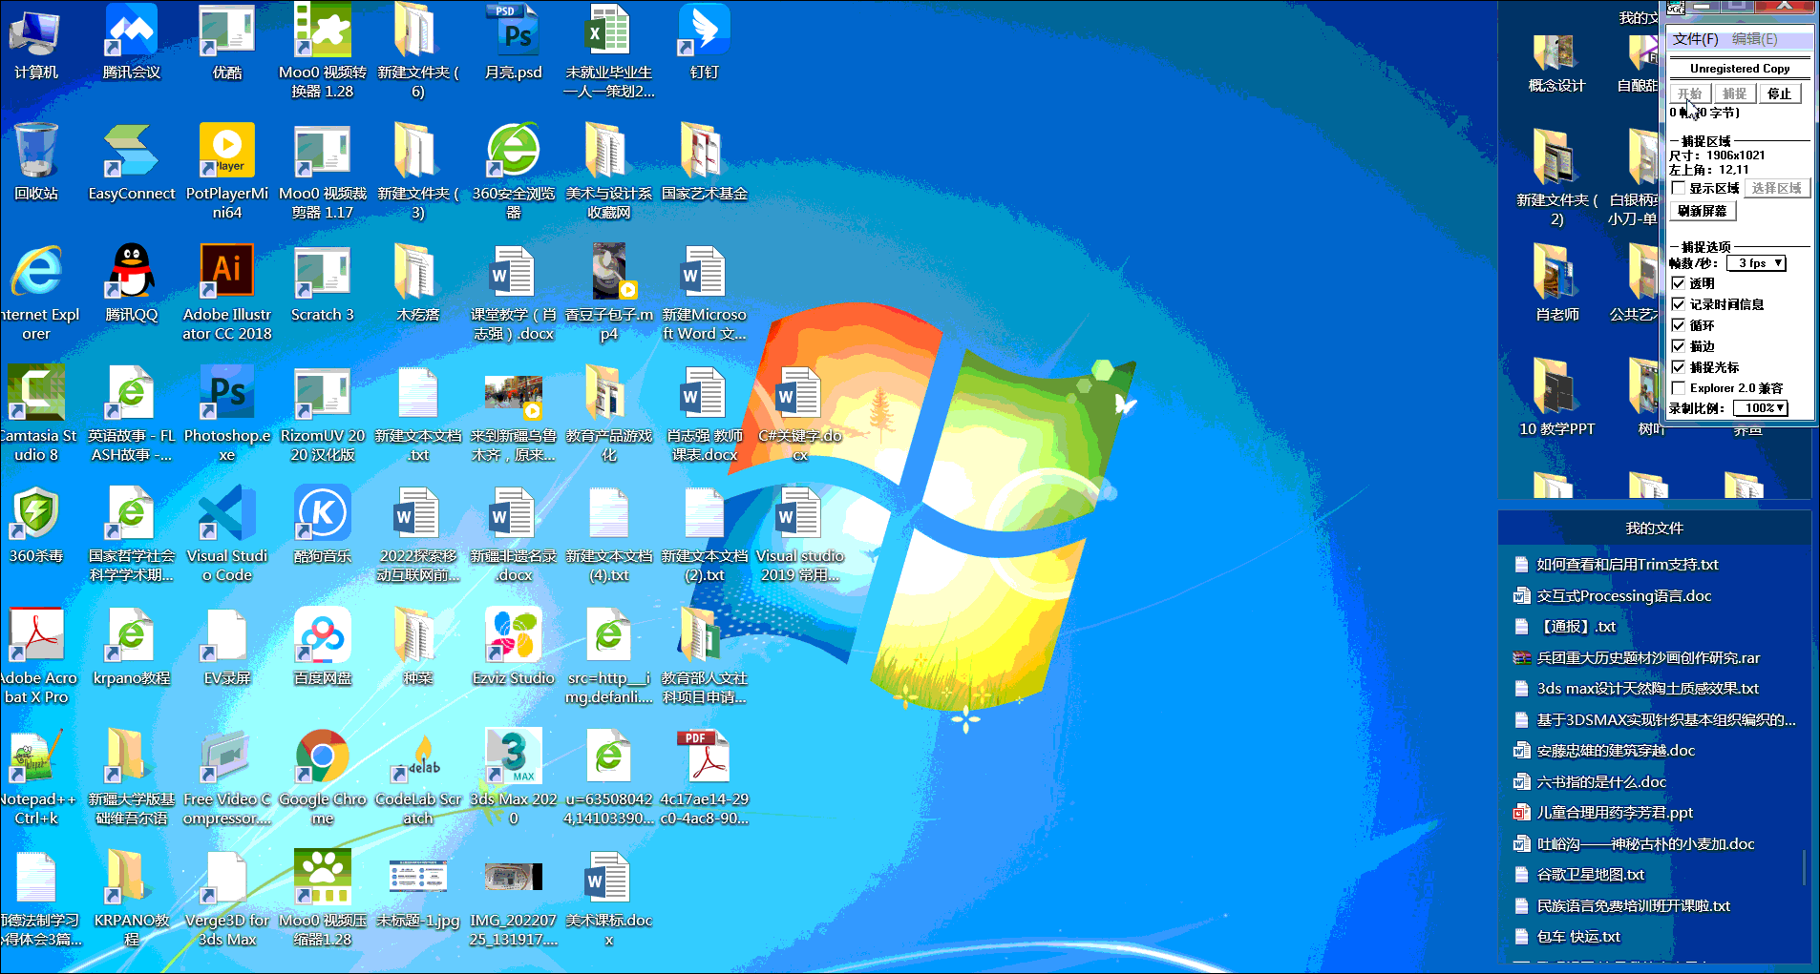The image size is (1820, 974).
Task: Open the 录制比例 100% dropdown
Action: [x=1761, y=408]
